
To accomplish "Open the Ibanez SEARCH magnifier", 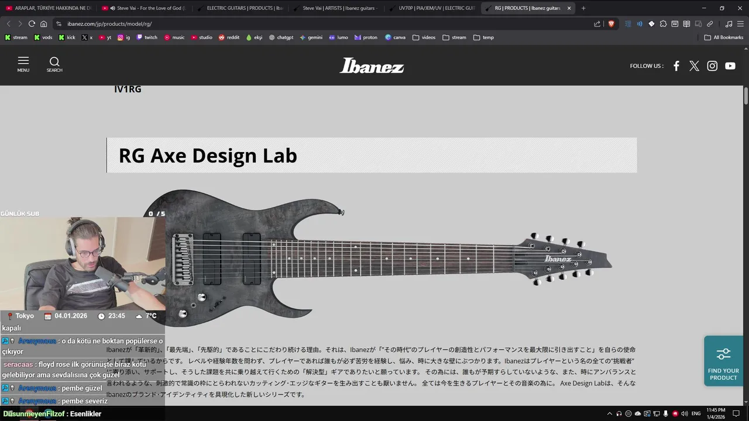I will [x=54, y=64].
